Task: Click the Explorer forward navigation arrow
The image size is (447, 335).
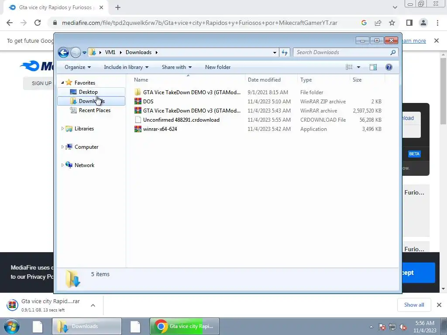Action: [76, 52]
